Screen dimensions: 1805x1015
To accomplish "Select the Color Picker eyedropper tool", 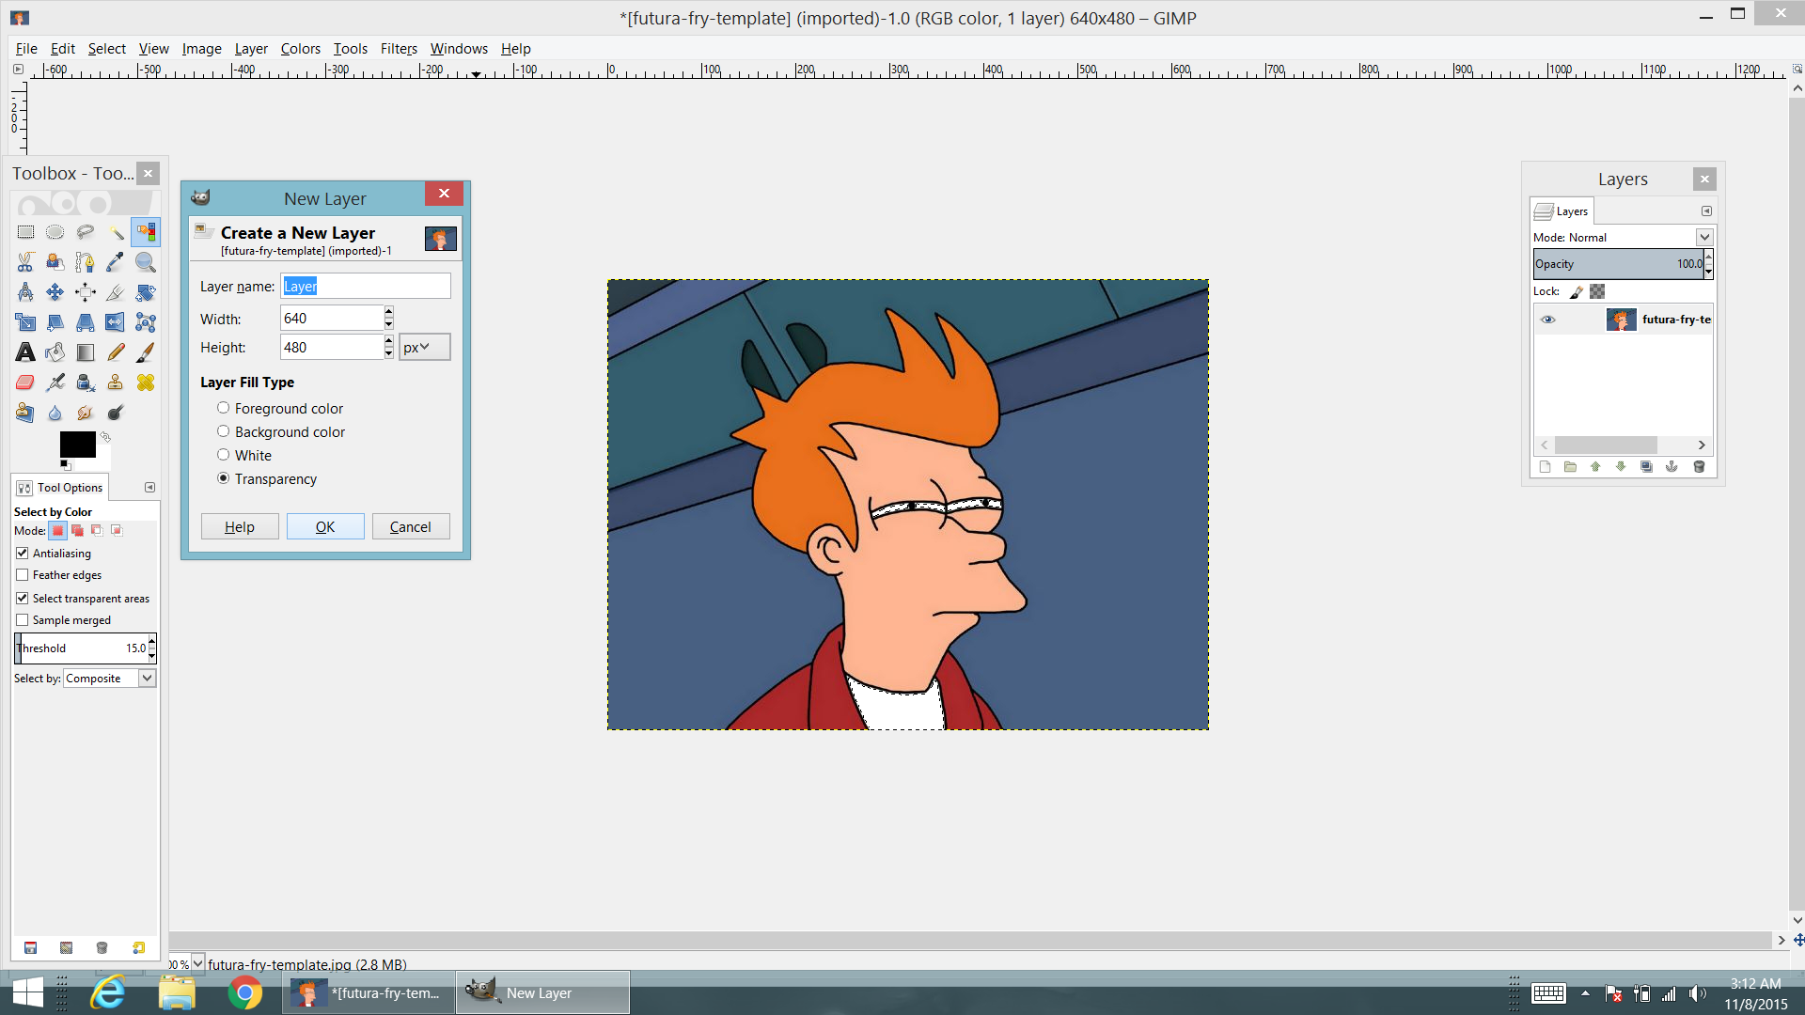I will pyautogui.click(x=116, y=262).
